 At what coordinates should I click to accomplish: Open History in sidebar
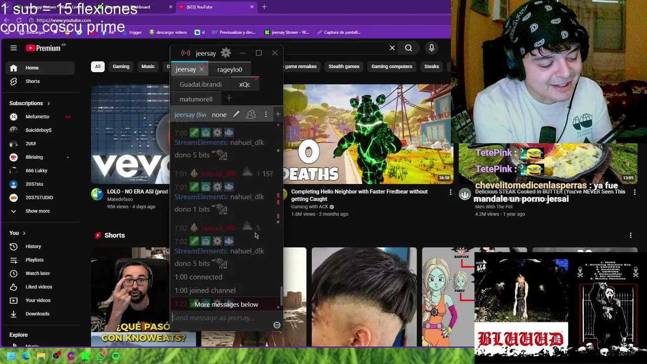click(40, 247)
